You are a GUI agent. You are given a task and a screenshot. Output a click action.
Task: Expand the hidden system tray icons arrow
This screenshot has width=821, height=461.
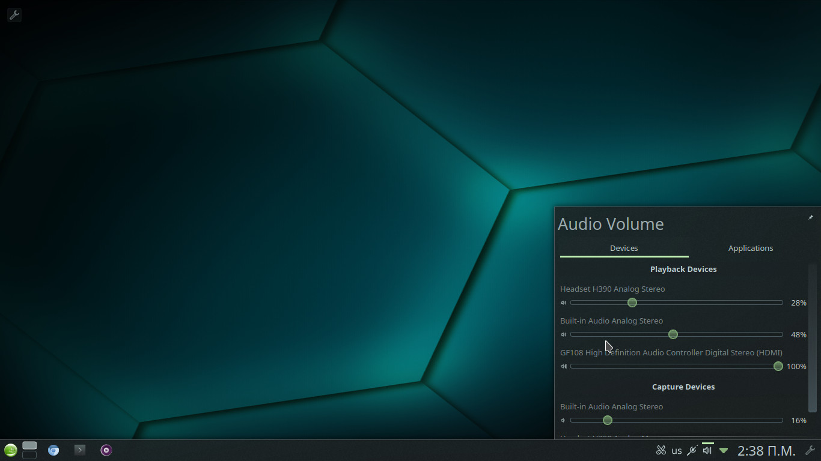[724, 450]
